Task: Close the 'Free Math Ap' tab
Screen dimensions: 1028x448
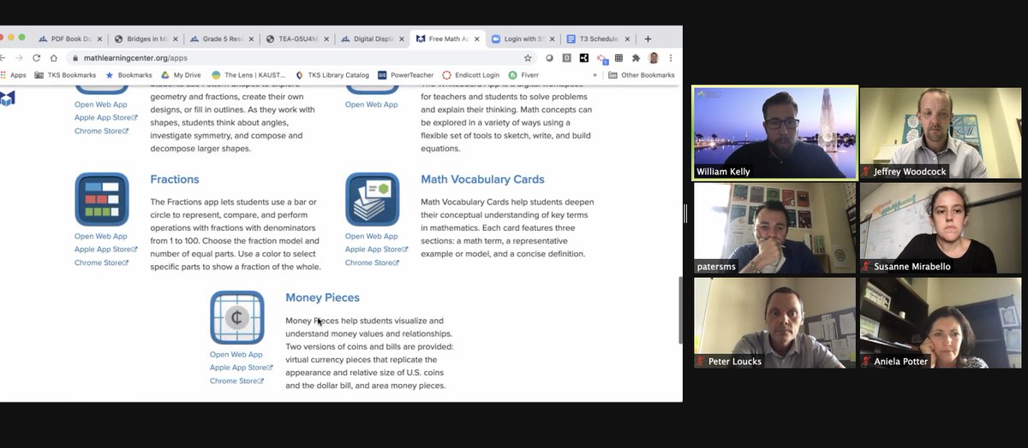Action: (477, 38)
